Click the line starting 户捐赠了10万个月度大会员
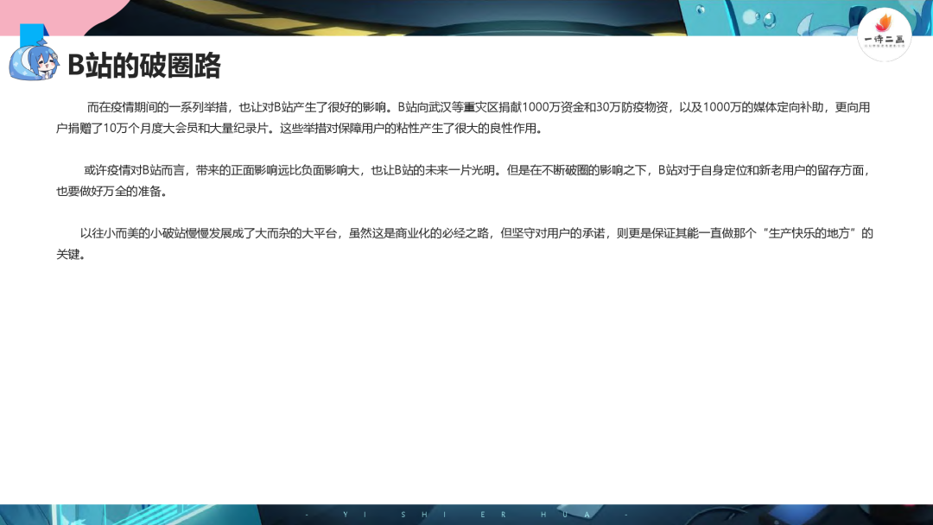The image size is (933, 525). (x=299, y=129)
